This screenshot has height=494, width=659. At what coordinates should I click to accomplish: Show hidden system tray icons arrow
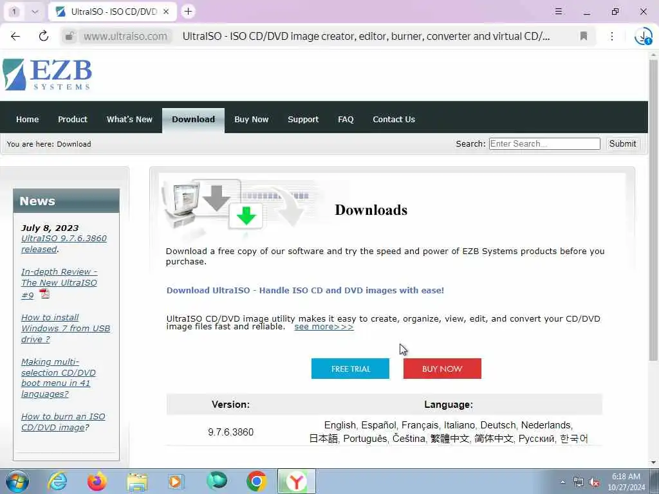click(562, 482)
